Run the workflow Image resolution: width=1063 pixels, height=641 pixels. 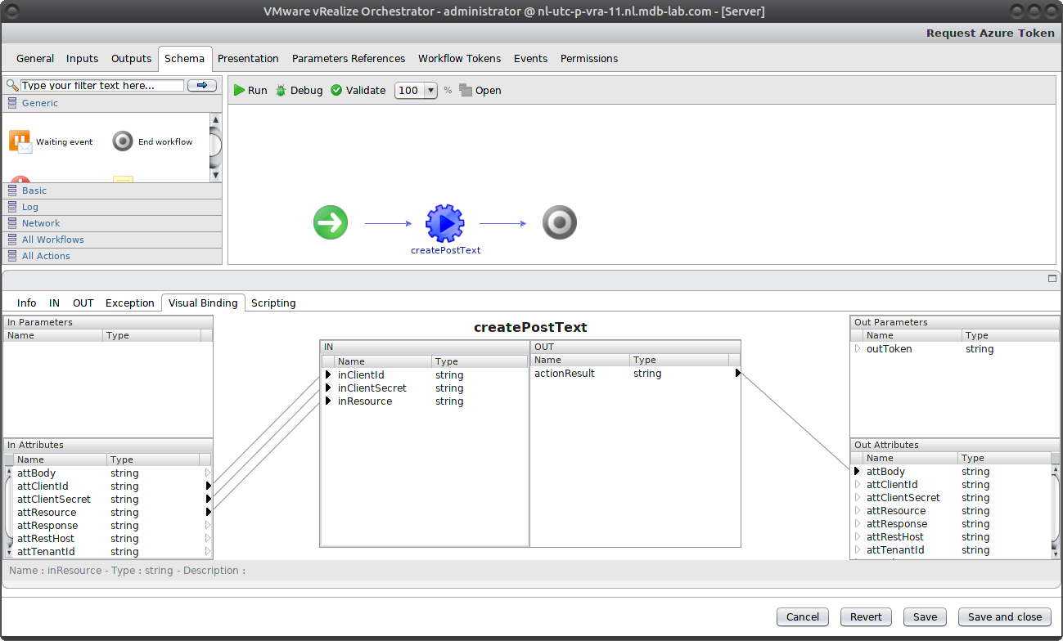250,90
